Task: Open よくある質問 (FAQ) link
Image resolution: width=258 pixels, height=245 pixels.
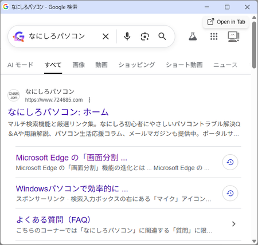Action: [53, 220]
